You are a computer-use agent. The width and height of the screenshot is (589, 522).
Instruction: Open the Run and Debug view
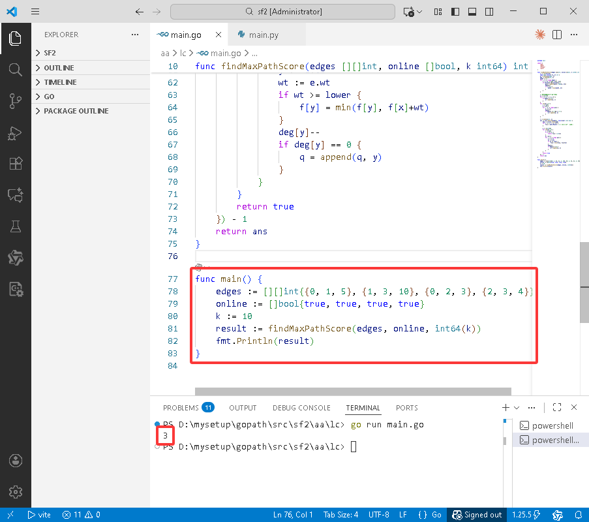pos(15,132)
